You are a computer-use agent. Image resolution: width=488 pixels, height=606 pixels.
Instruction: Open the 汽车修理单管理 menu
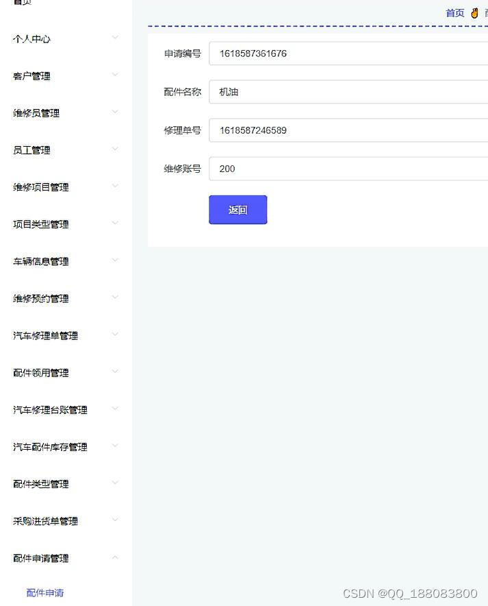(46, 335)
